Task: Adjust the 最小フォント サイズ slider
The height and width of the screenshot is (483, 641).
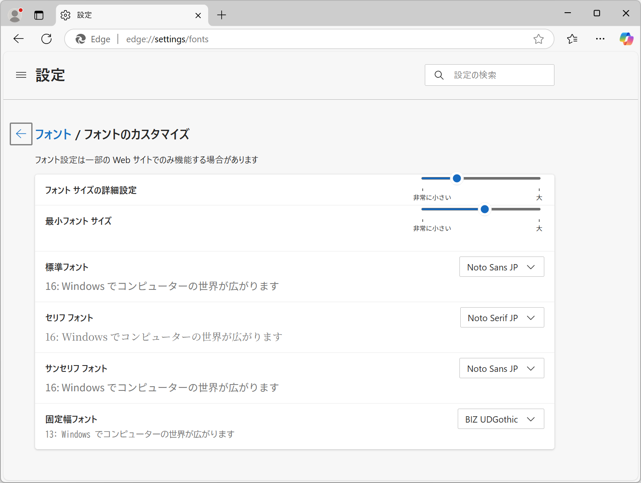Action: [484, 209]
